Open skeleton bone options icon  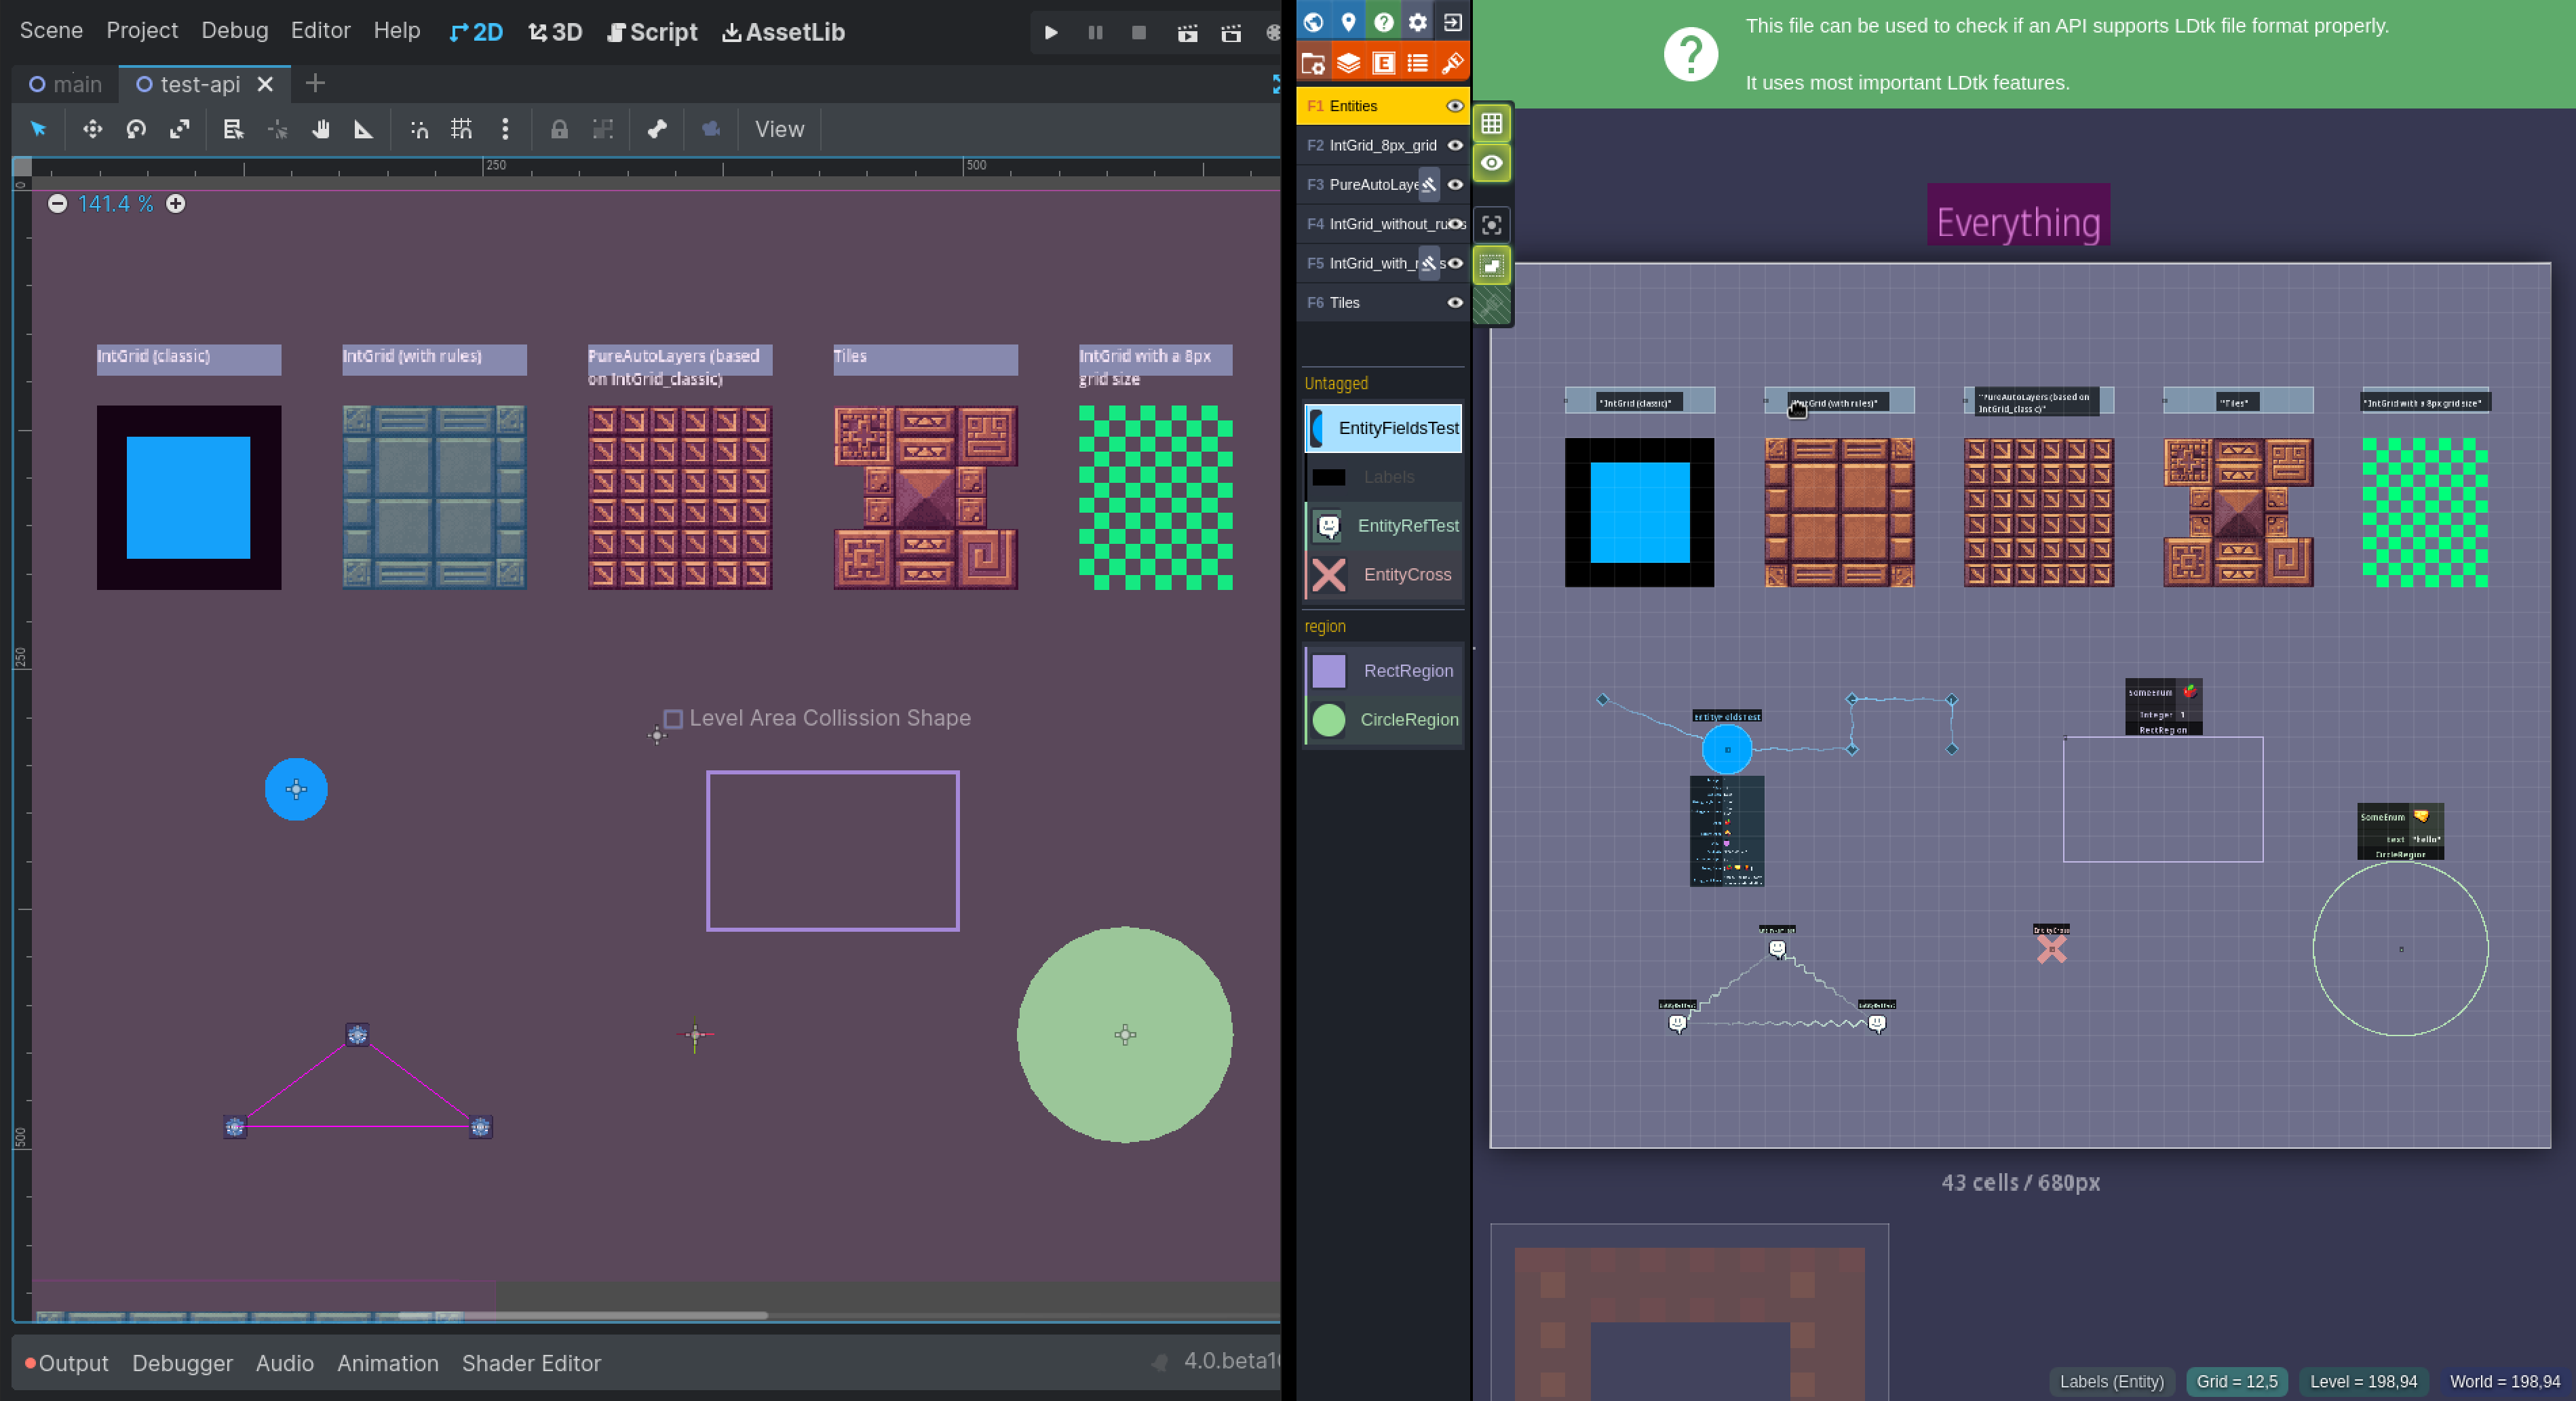(656, 129)
